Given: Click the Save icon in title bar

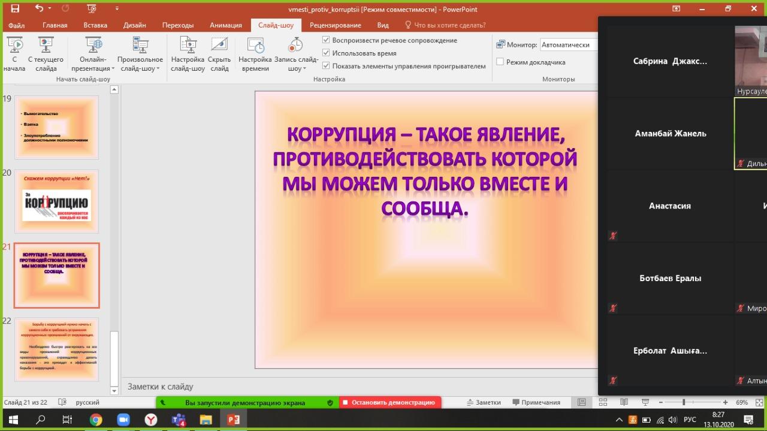Looking at the screenshot, I should pyautogui.click(x=15, y=9).
